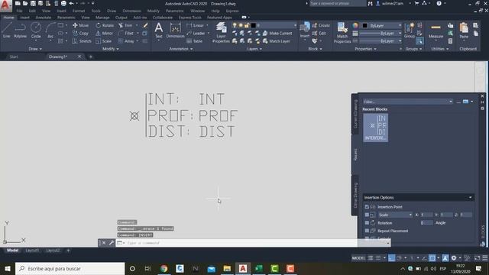Viewport: 489px width, 275px height.
Task: Select the Line tool
Action: tap(7, 31)
